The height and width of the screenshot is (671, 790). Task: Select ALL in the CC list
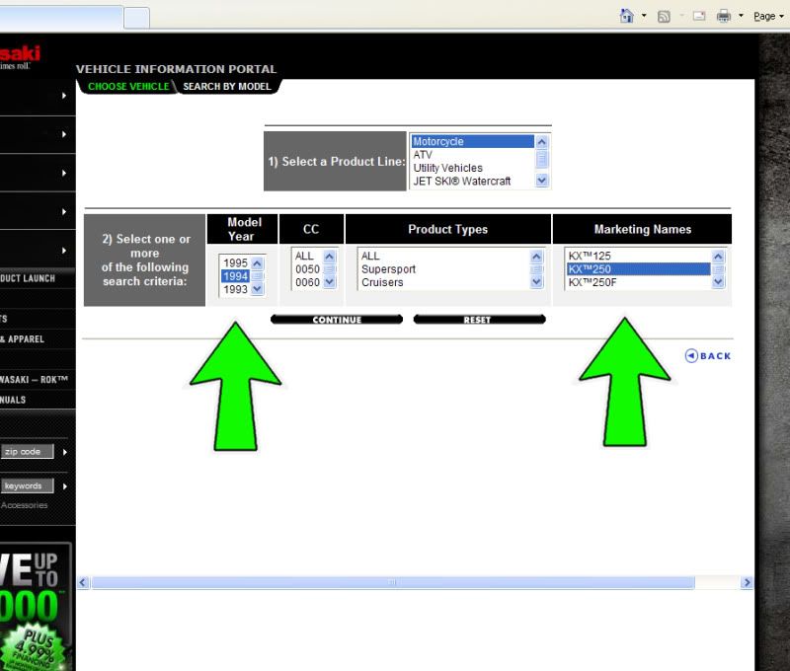coord(307,256)
